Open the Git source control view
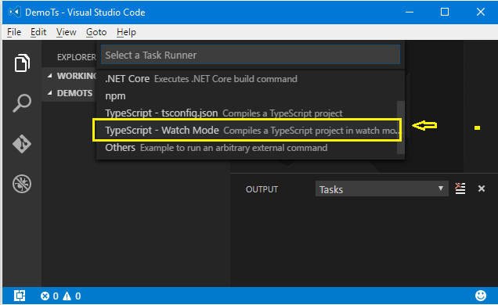This screenshot has width=498, height=305. (22, 144)
